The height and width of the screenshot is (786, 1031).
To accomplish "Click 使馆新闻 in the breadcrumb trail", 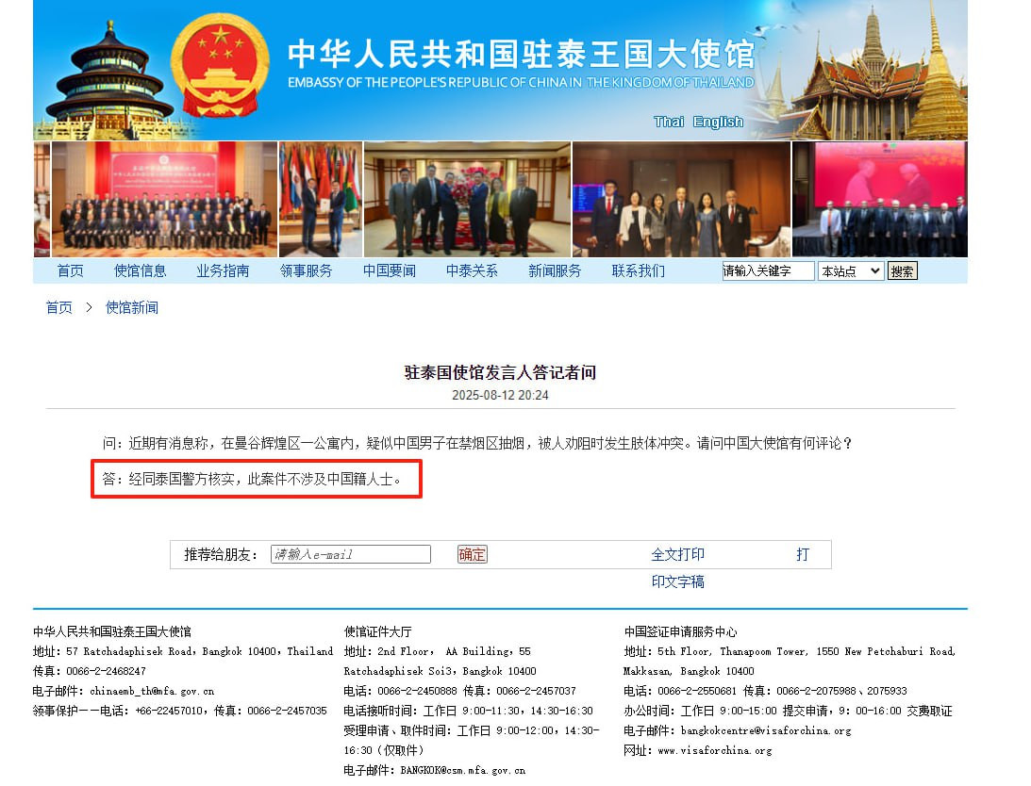I will 132,307.
